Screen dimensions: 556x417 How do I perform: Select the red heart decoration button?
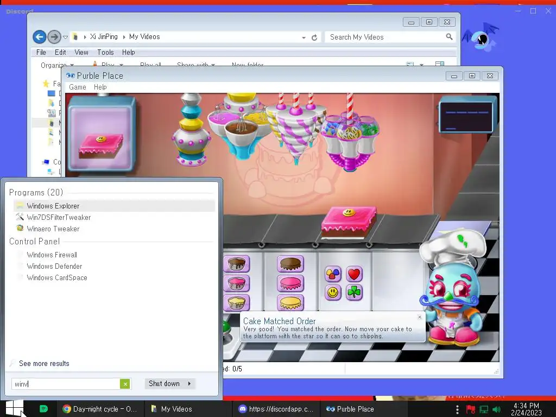click(x=354, y=274)
